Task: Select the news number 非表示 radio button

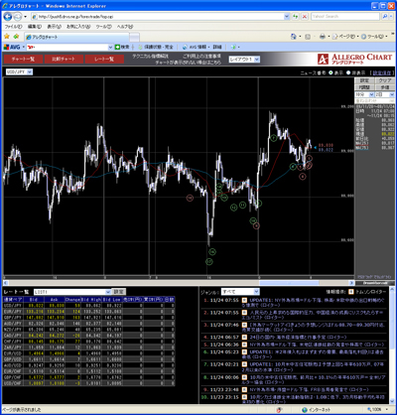Action: point(348,72)
